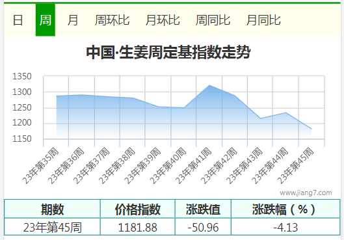Open the 月环比 tab
The height and width of the screenshot is (240, 344).
pos(163,20)
